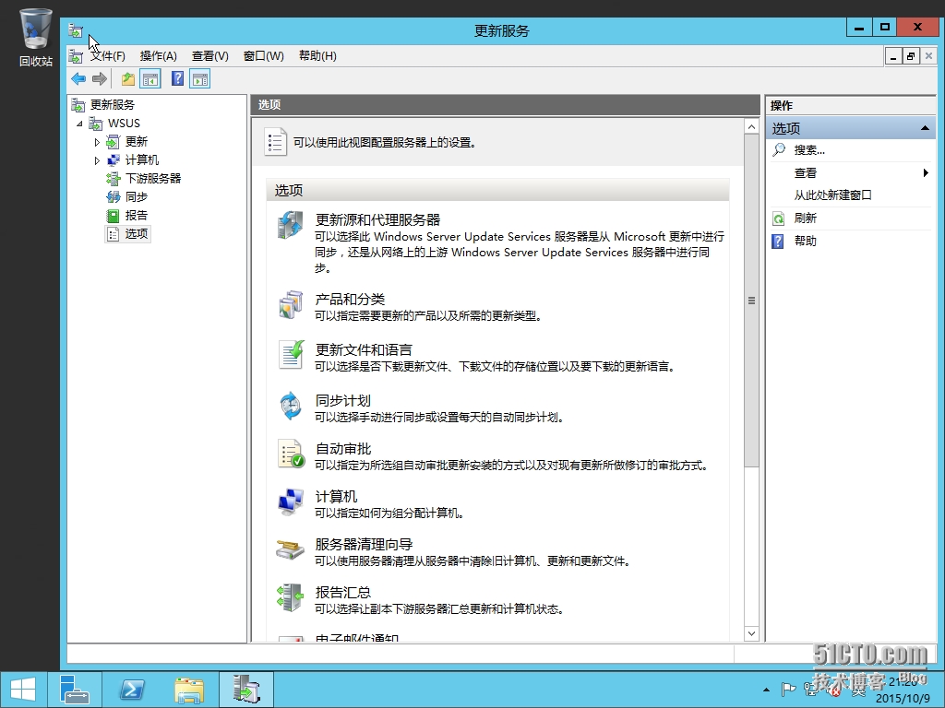
Task: Expand the 查看 submenu arrow
Action: click(926, 172)
